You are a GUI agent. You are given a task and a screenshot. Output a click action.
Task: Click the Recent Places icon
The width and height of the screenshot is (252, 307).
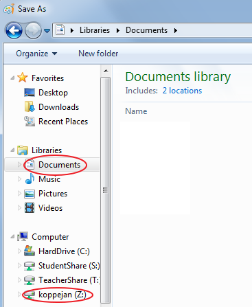[x=30, y=122]
